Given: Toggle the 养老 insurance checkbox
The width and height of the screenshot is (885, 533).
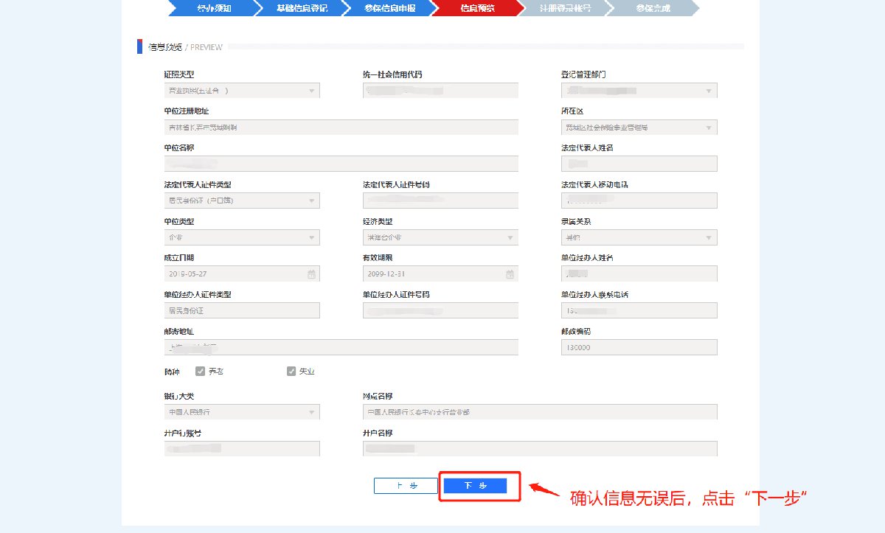Looking at the screenshot, I should click(x=200, y=372).
